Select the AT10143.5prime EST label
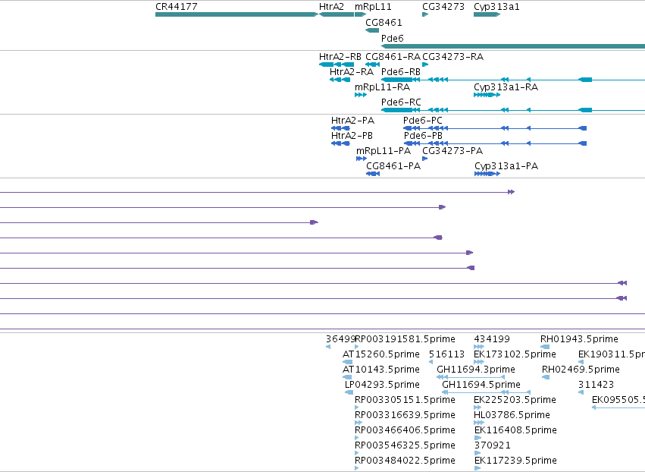Viewport: 645px width, 472px height. [x=381, y=370]
